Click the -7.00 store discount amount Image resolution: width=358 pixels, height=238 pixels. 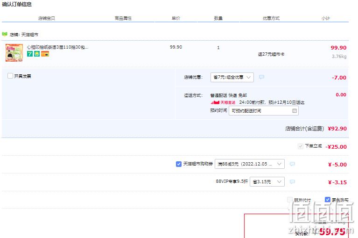339,78
